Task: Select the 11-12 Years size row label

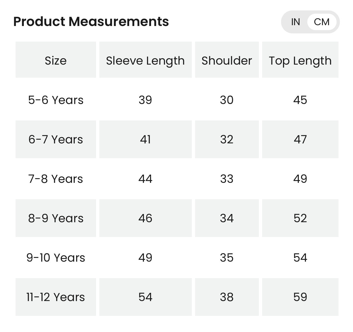Action: point(56,297)
